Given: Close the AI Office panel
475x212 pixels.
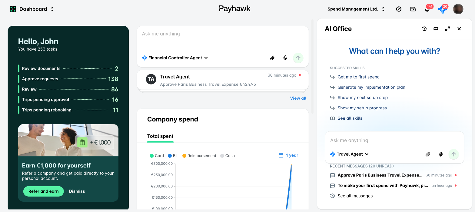Looking at the screenshot, I should [x=459, y=29].
